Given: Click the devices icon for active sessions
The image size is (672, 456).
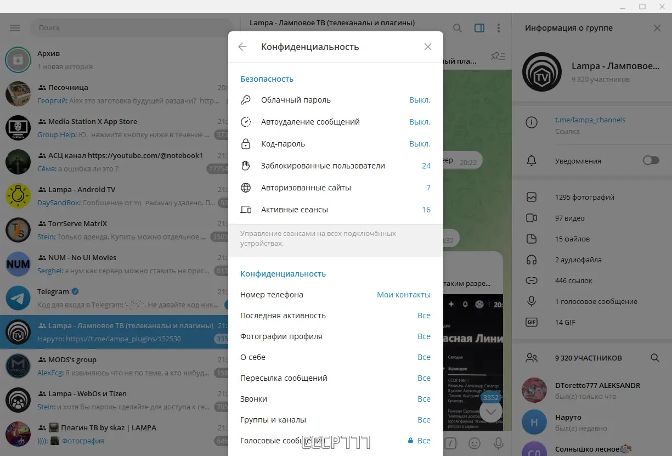Looking at the screenshot, I should coord(246,210).
